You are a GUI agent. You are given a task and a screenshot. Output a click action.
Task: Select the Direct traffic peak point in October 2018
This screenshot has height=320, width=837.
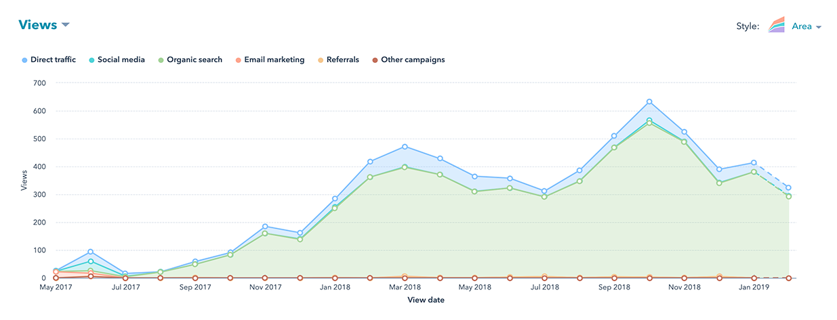pyautogui.click(x=649, y=101)
